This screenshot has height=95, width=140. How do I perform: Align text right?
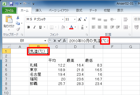105,27
